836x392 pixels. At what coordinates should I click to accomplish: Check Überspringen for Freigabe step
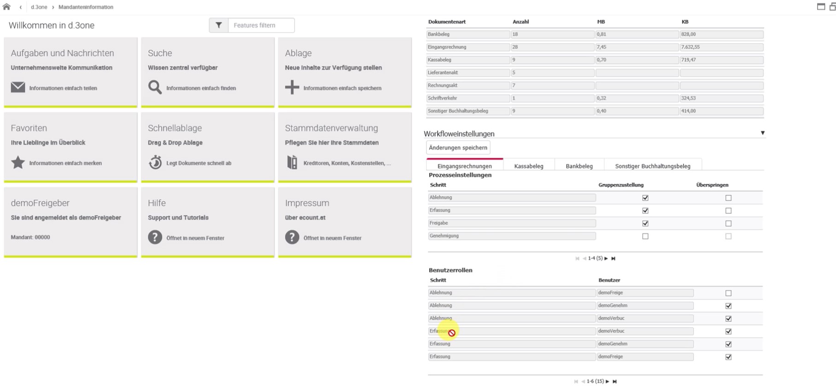728,224
